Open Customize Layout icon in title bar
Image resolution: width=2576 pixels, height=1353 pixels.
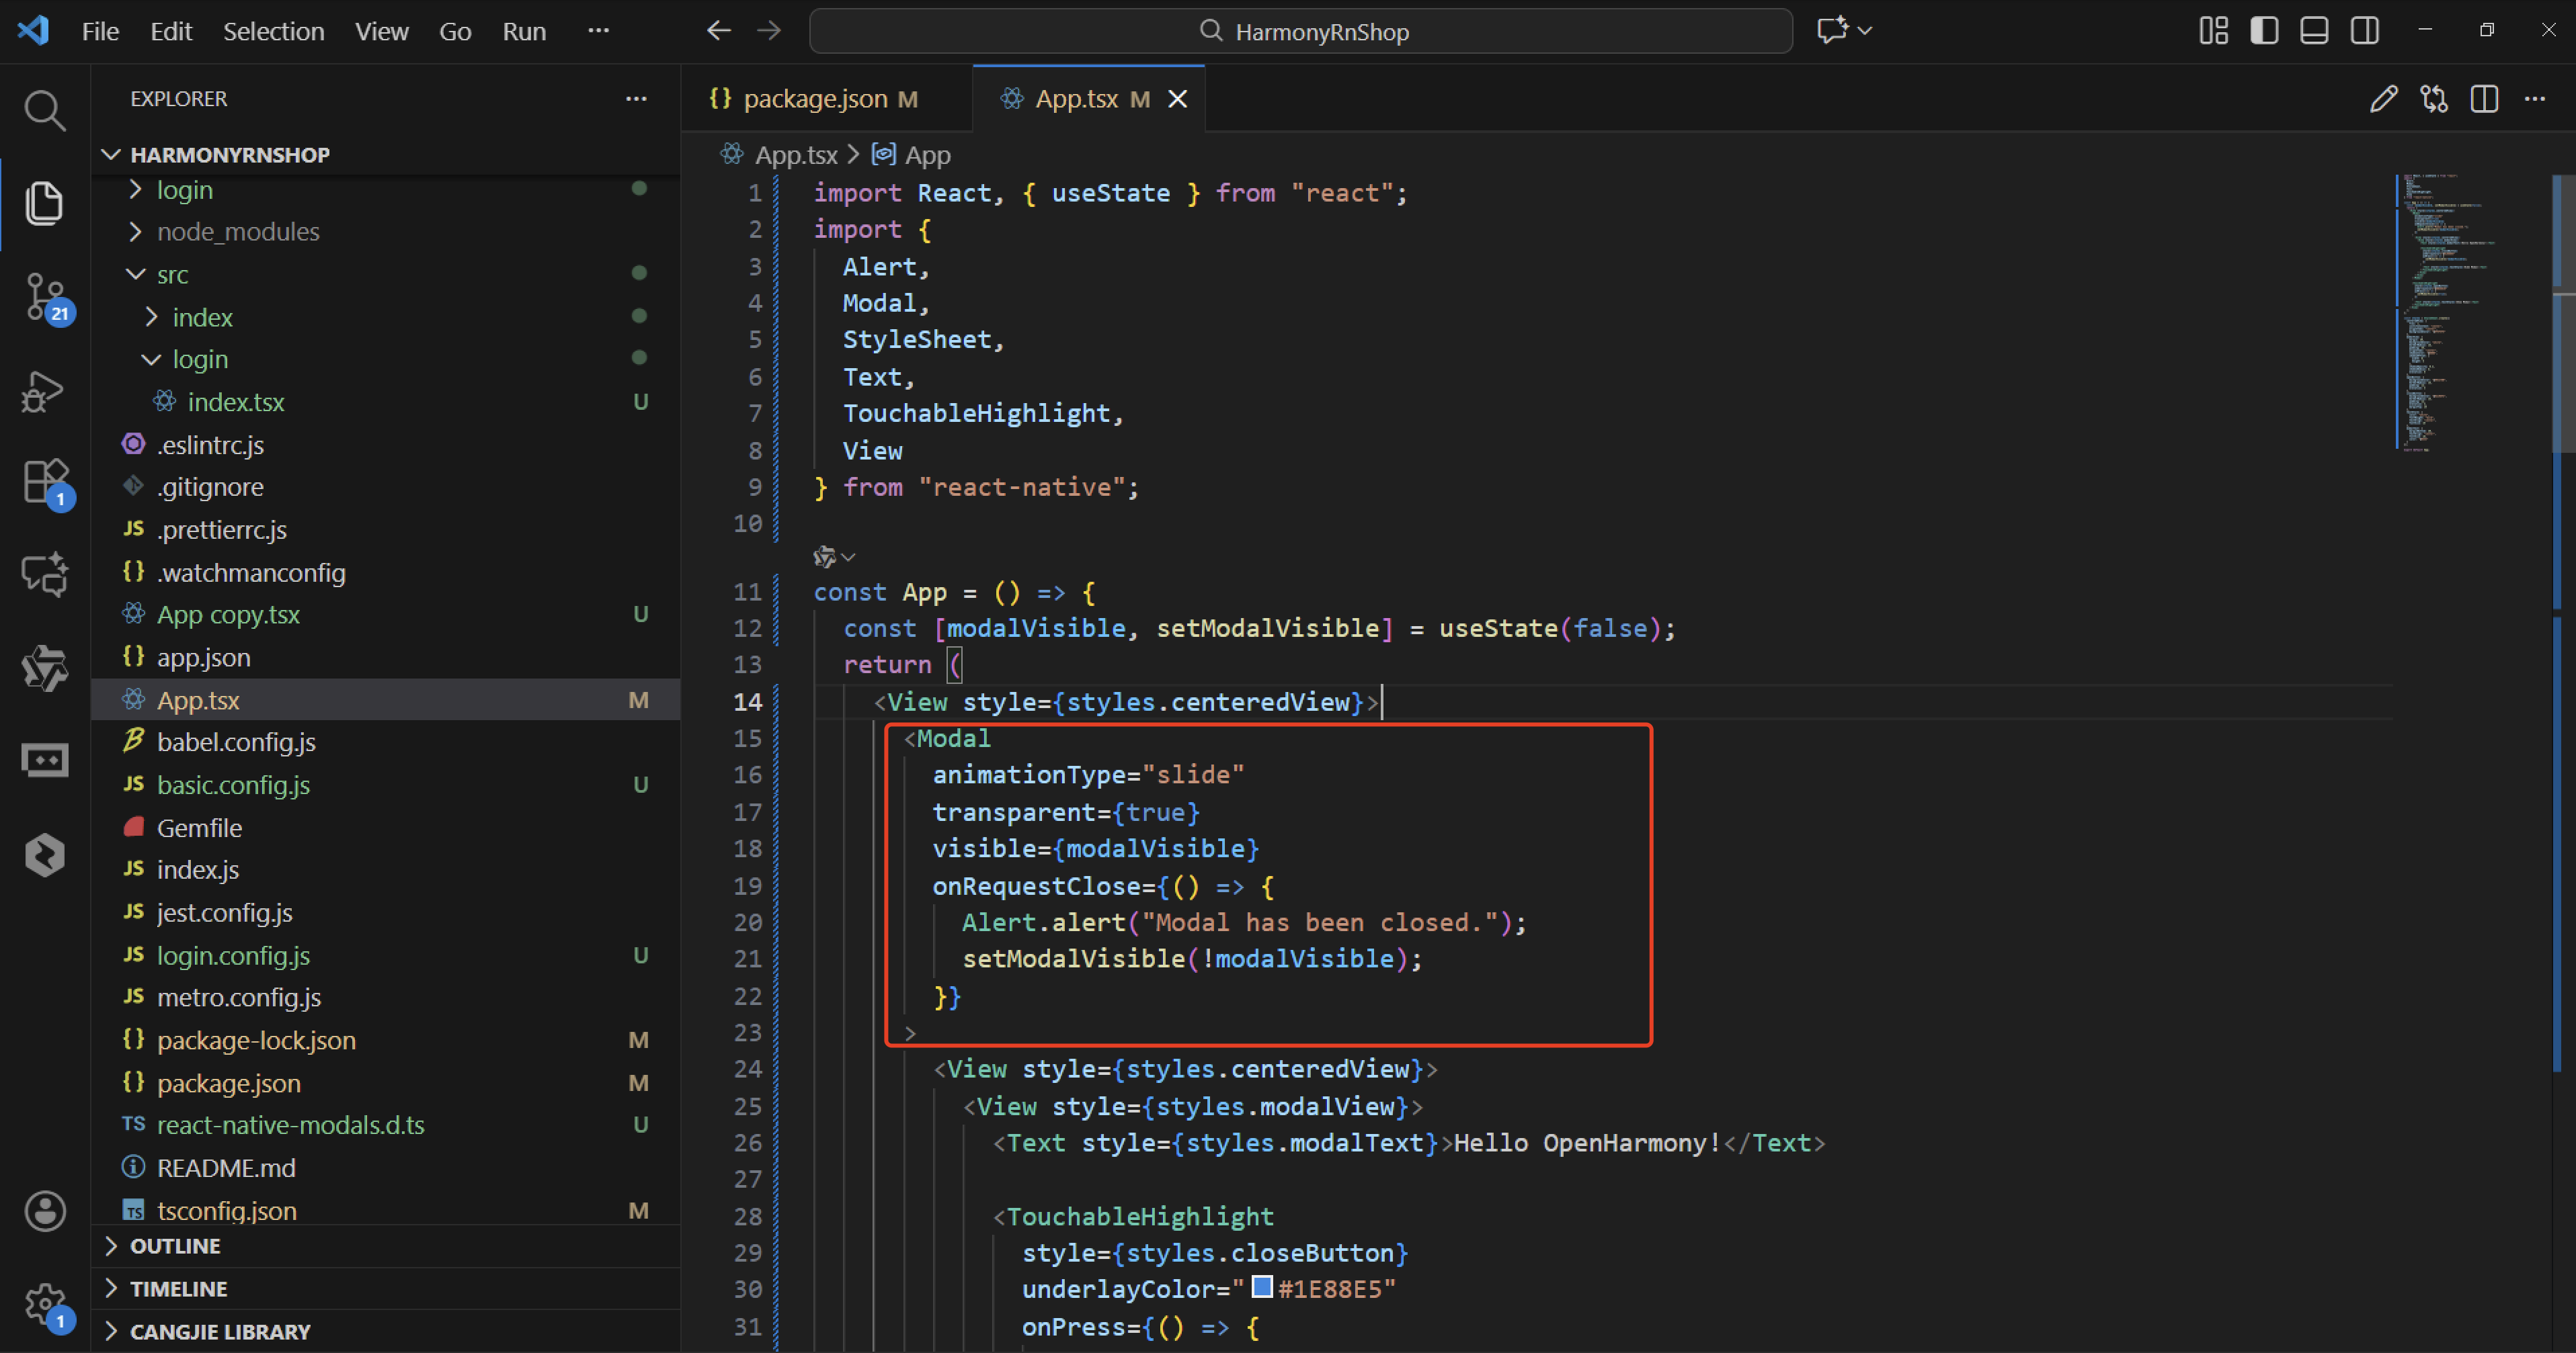[2213, 31]
